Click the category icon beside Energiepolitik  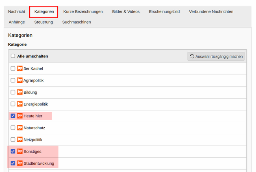click(20, 104)
